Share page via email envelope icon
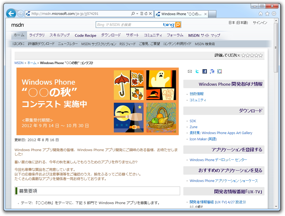Screen dimensions: 285x216 pyautogui.click(x=190, y=71)
